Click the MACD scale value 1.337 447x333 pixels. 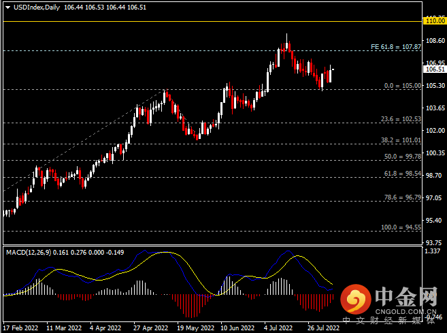[433, 251]
